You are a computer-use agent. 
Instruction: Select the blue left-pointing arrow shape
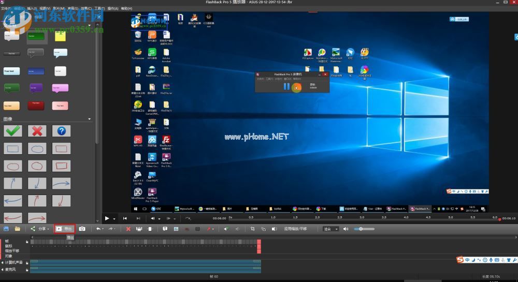[x=13, y=201]
